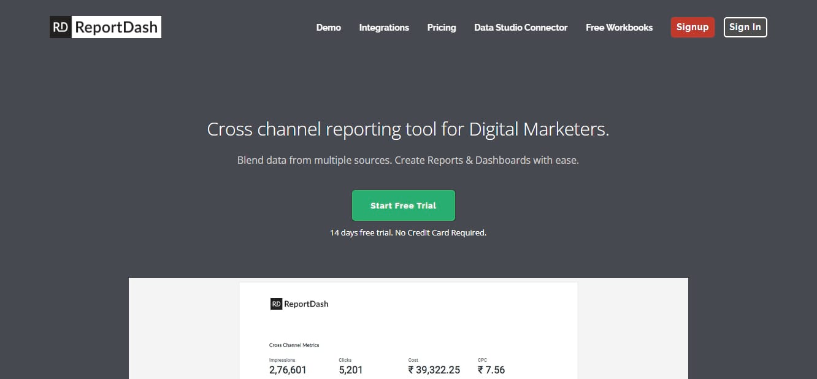Image resolution: width=817 pixels, height=379 pixels.
Task: Select the Cost value ₹ 39,322.25
Action: click(434, 370)
